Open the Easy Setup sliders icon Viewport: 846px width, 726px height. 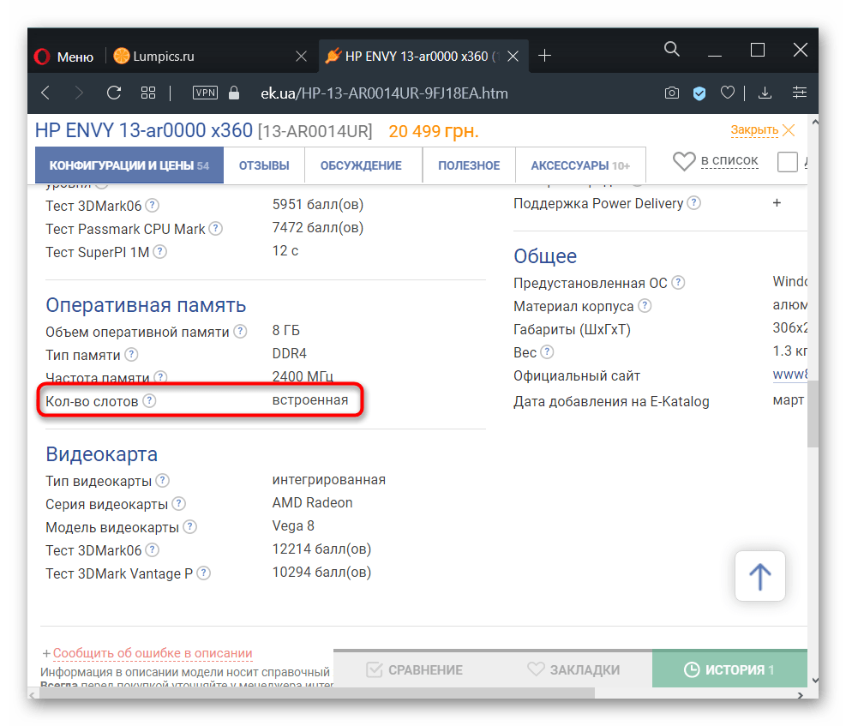tap(800, 93)
